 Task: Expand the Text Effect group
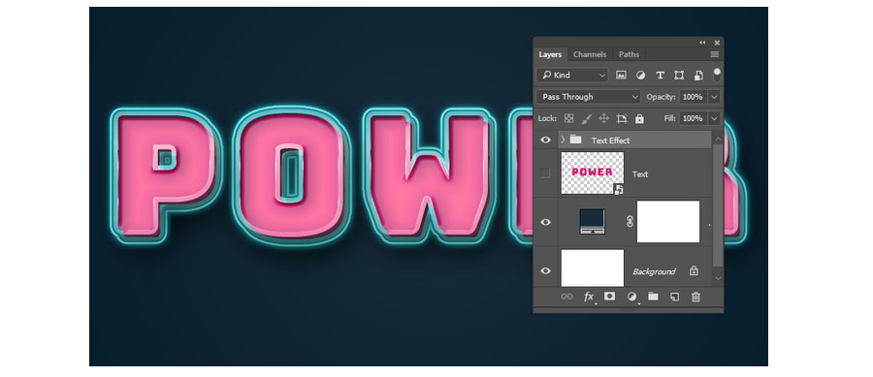[563, 140]
